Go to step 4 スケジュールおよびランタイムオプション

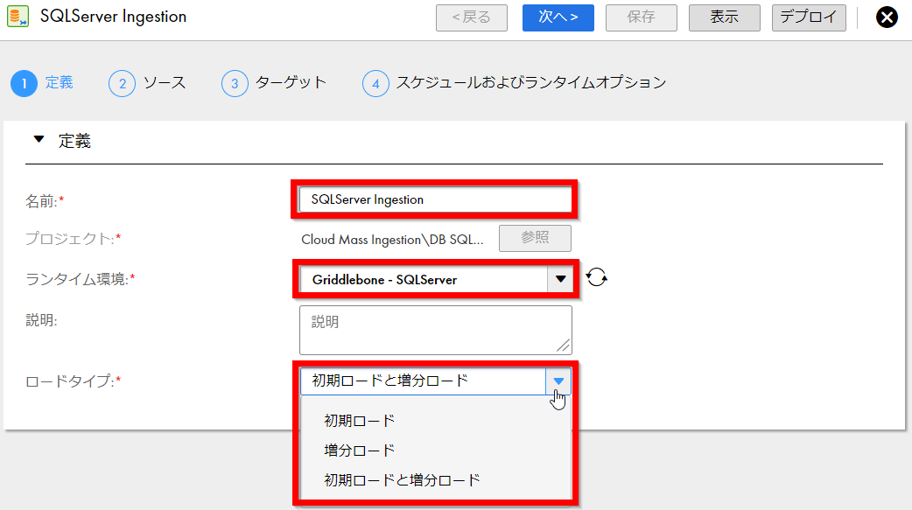[x=514, y=83]
